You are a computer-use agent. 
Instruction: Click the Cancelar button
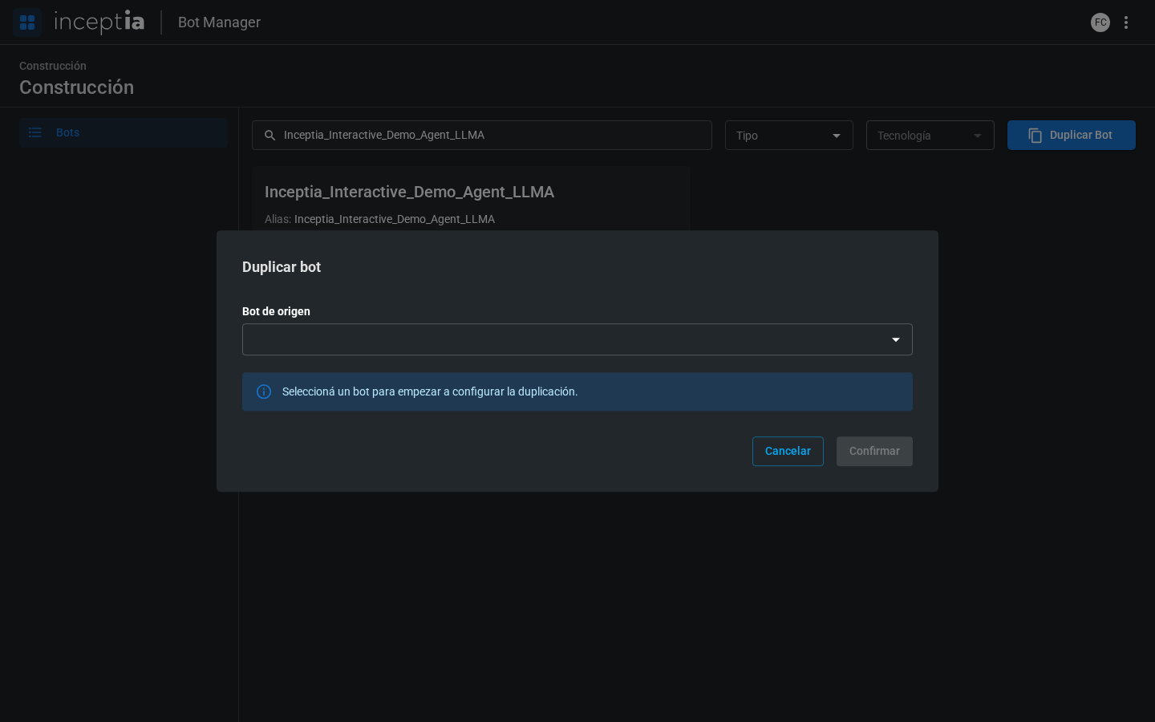pos(788,451)
